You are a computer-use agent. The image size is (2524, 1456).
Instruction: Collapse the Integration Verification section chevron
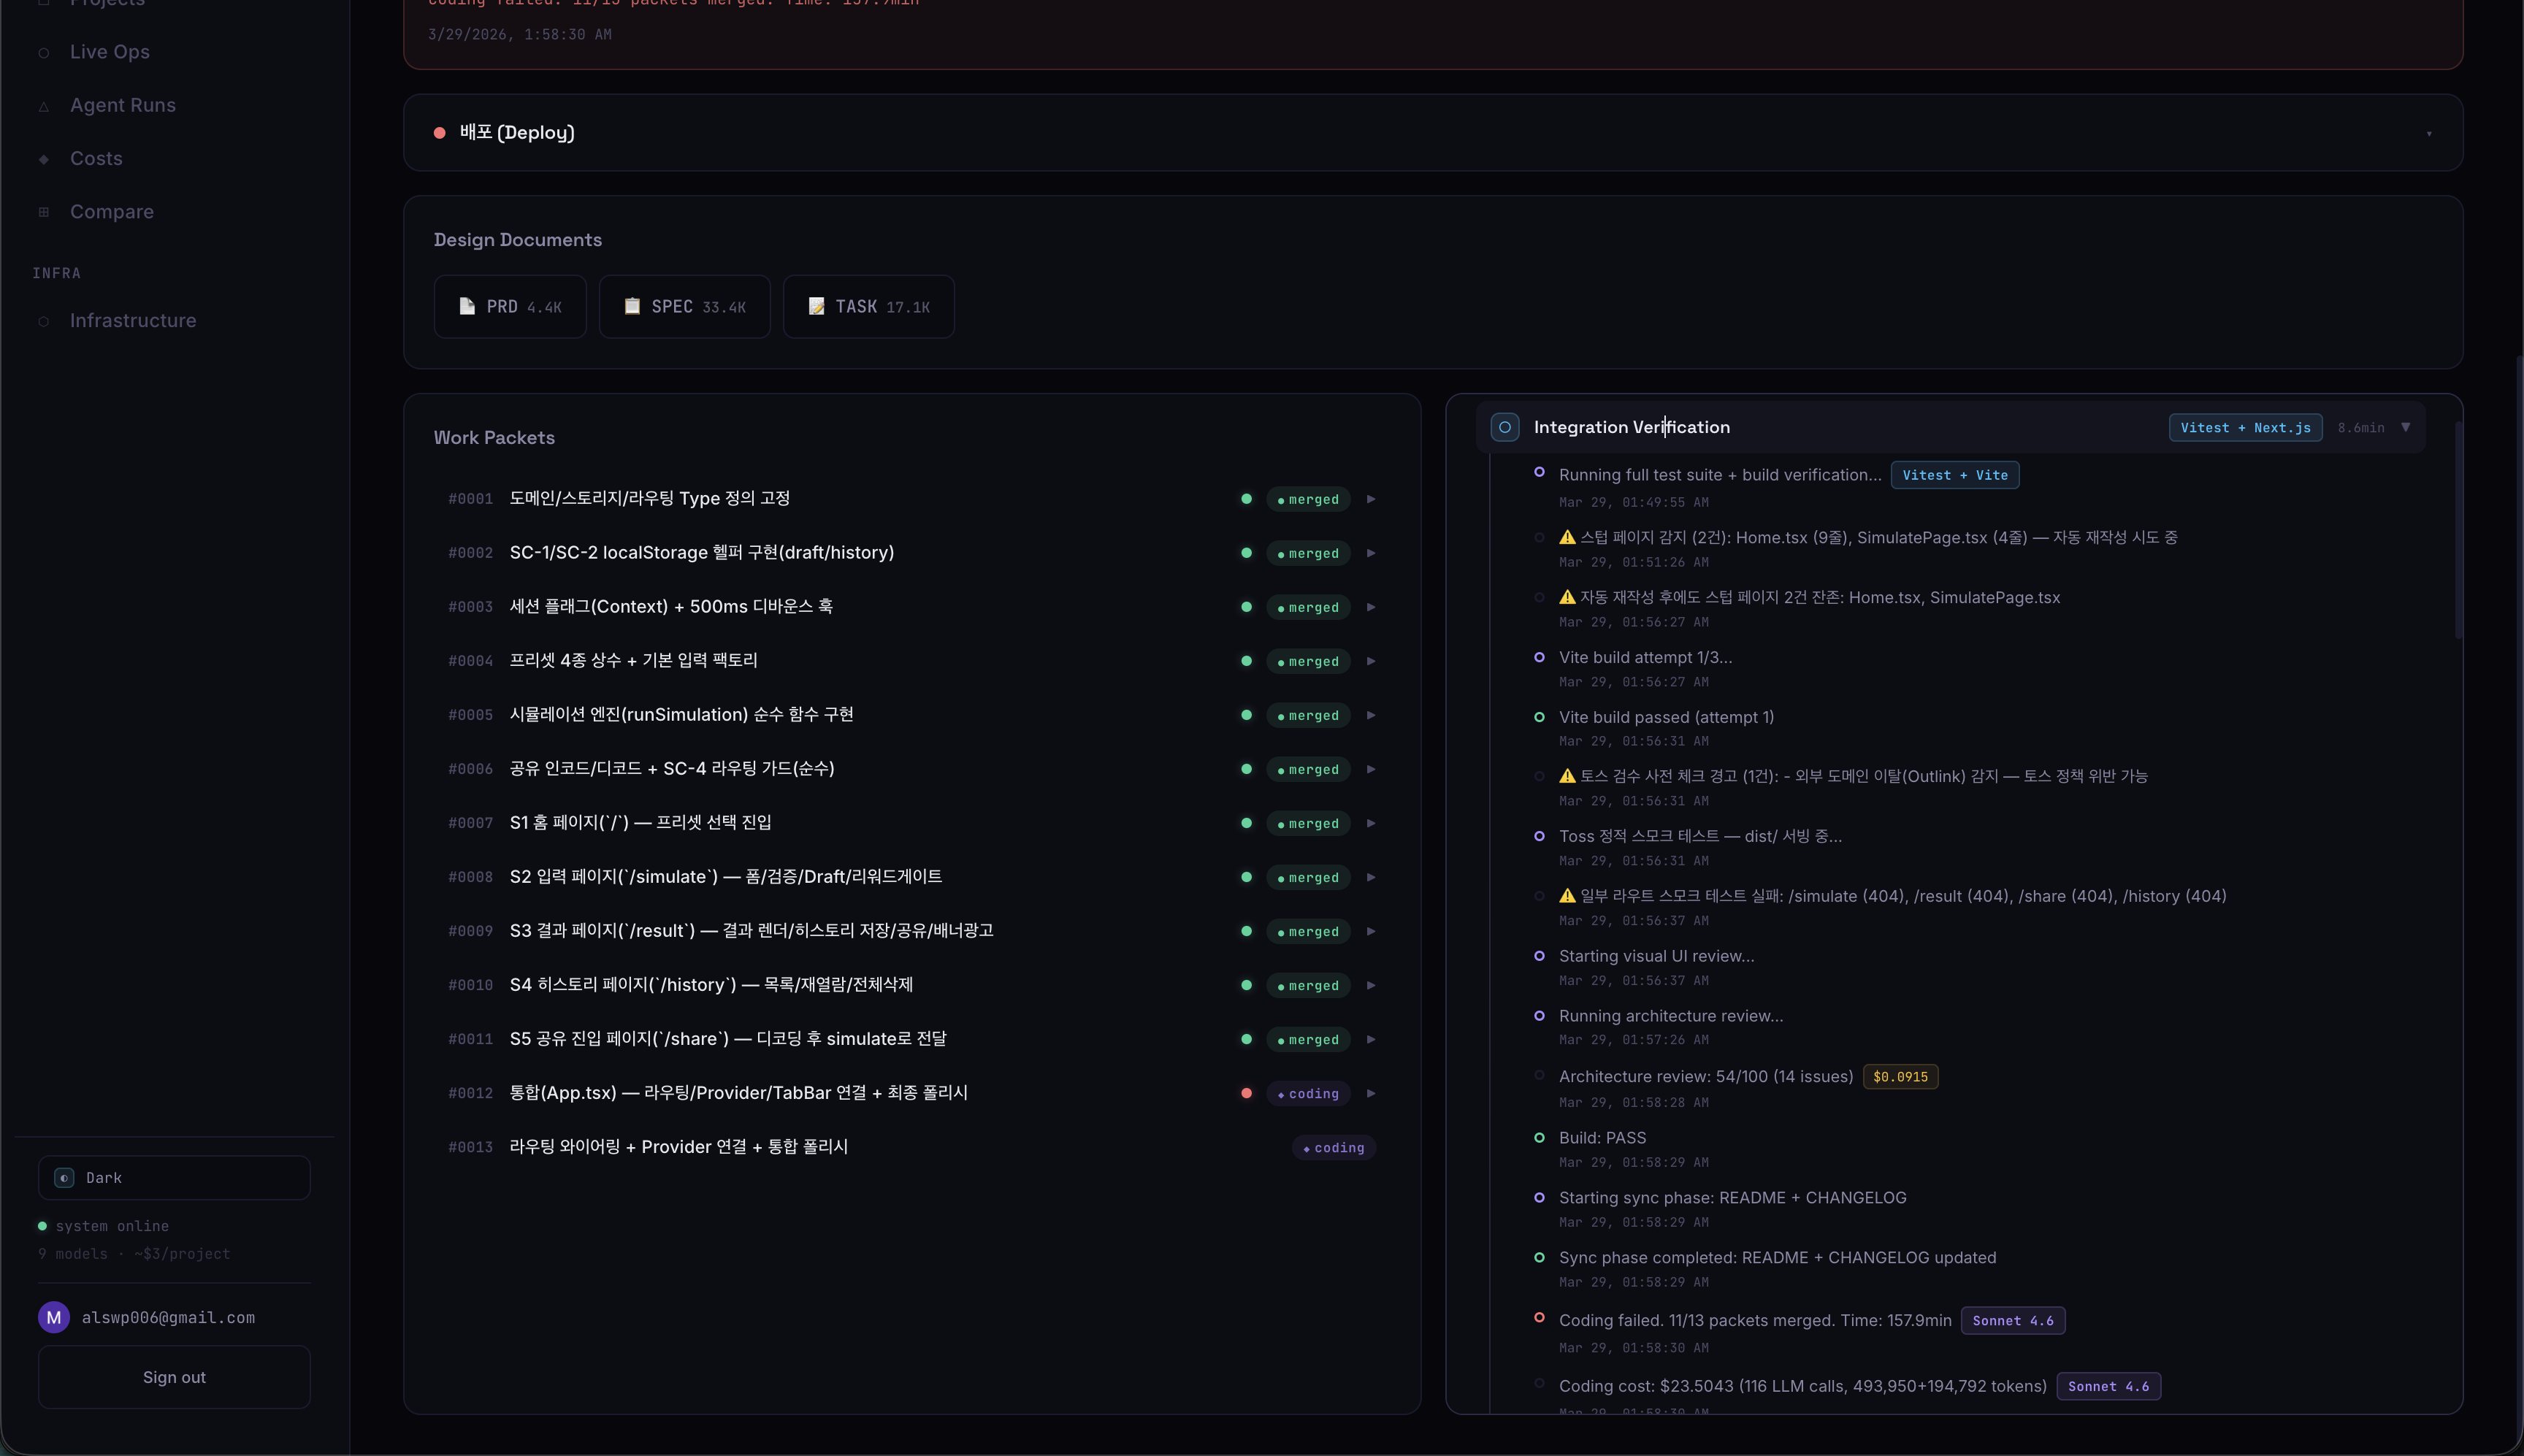pyautogui.click(x=2406, y=427)
